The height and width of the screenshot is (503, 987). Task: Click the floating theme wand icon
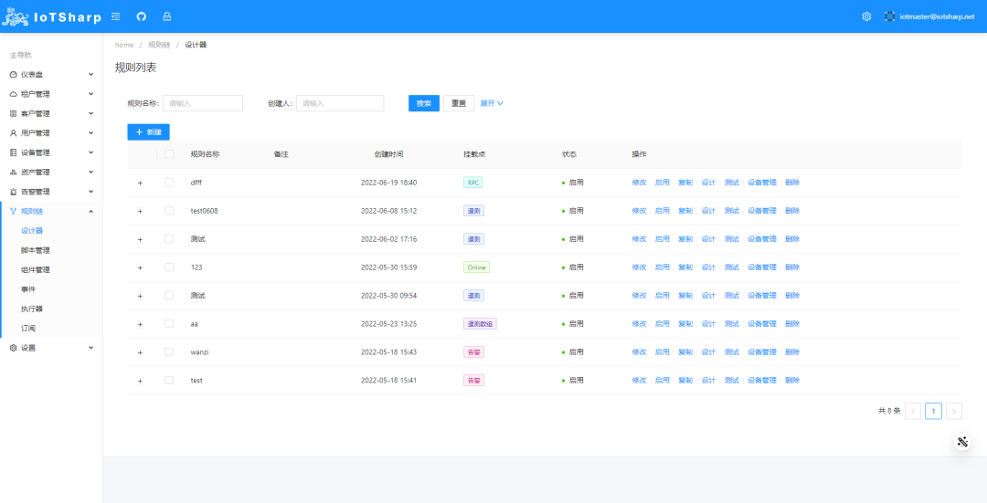click(x=962, y=442)
